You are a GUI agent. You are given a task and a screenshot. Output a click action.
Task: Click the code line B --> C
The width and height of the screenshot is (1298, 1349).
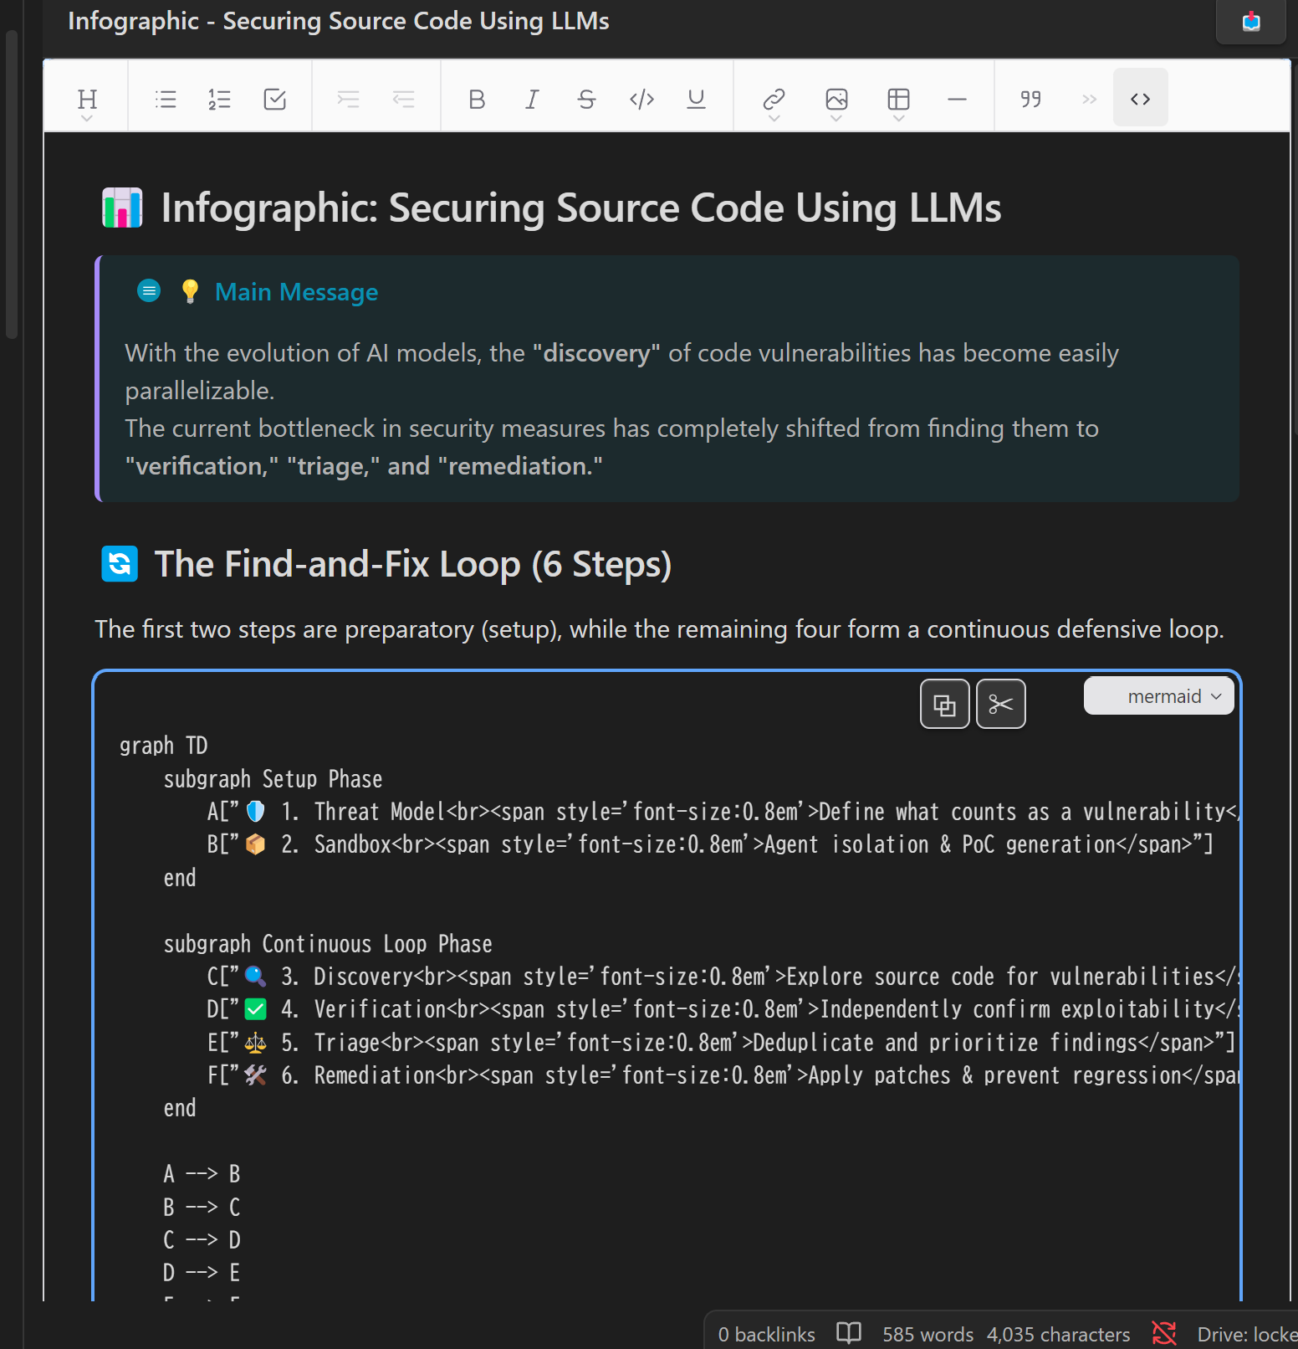tap(202, 1207)
